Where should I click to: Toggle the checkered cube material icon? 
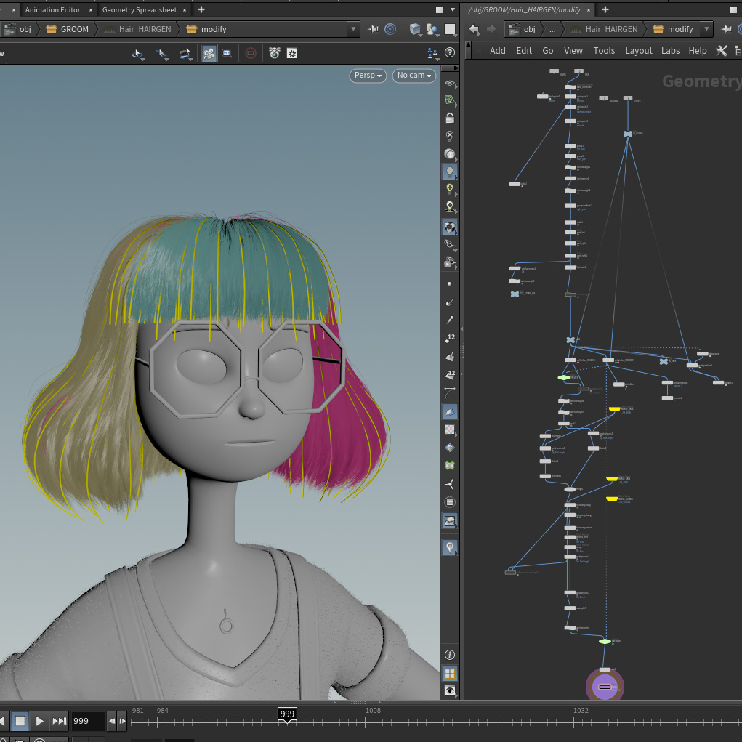[450, 227]
